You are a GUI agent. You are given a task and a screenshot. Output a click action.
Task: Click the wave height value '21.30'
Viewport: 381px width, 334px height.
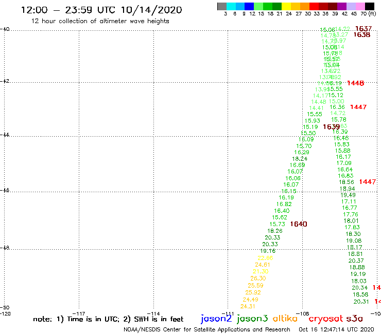[261, 271]
